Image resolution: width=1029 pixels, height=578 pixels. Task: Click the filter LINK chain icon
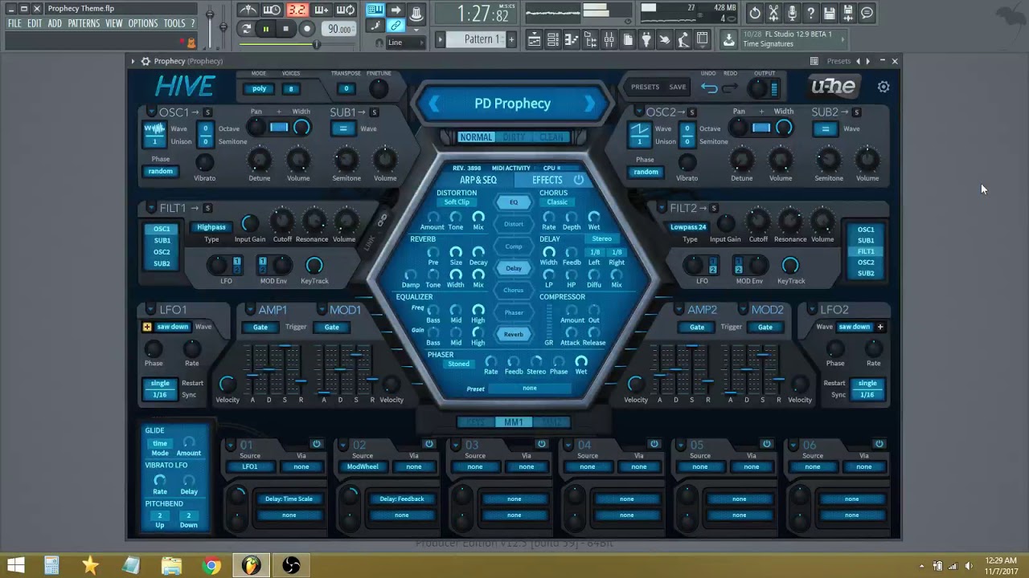(383, 220)
